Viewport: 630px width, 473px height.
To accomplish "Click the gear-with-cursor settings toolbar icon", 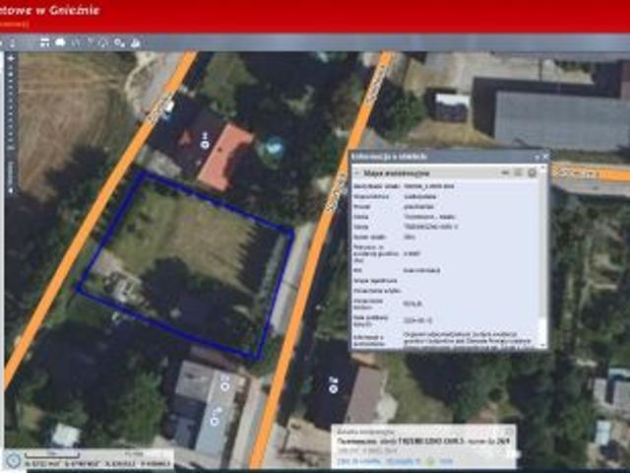I will click(x=119, y=42).
